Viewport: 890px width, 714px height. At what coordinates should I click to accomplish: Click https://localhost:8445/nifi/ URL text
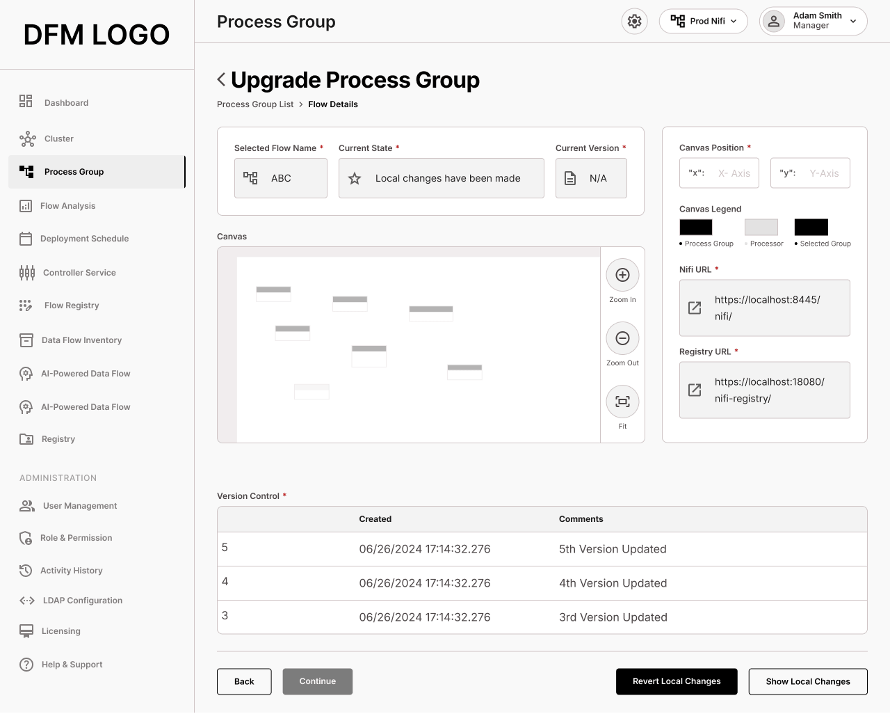[x=768, y=308]
